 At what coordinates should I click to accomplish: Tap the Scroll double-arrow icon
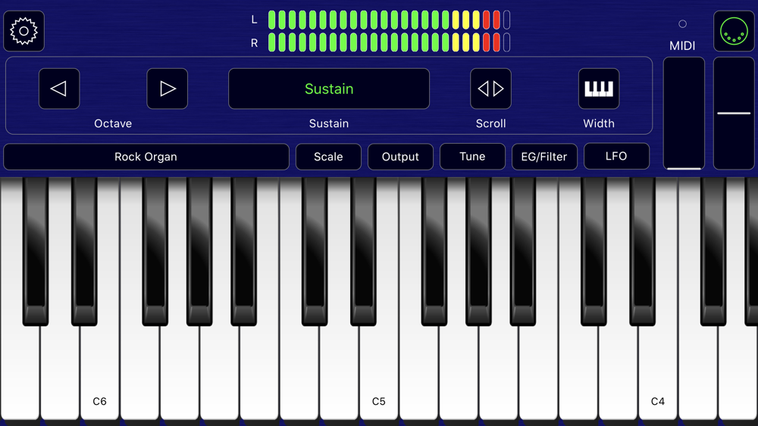click(490, 89)
